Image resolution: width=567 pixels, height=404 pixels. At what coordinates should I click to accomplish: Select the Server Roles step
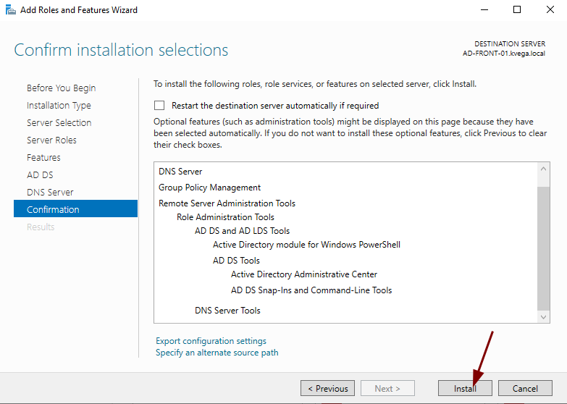(x=51, y=140)
